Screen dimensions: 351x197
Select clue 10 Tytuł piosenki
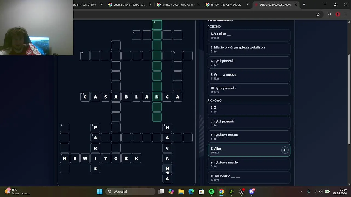point(249,90)
